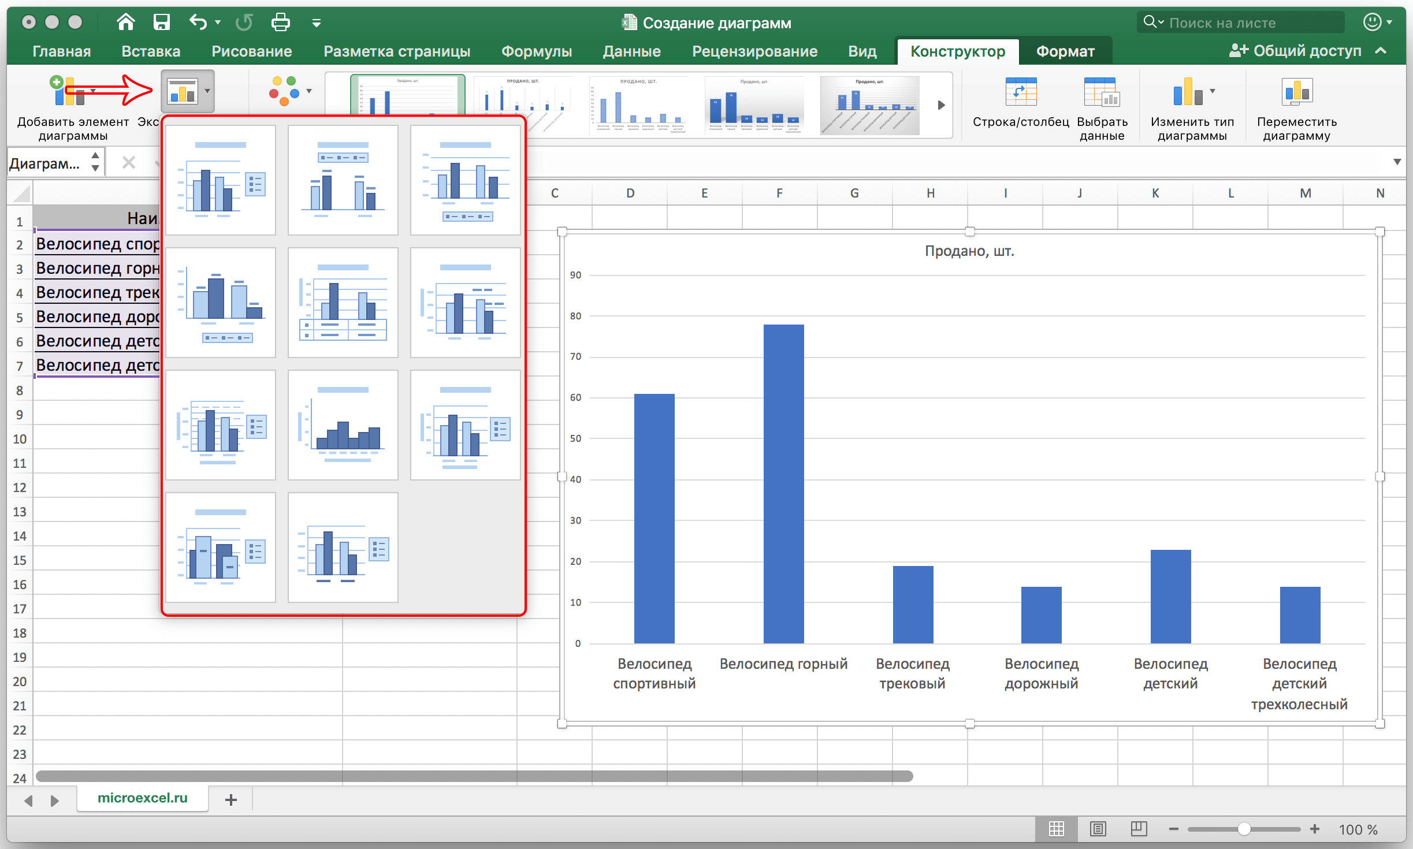This screenshot has height=849, width=1413.
Task: Switch to Normal grid view in status bar
Action: [x=1057, y=829]
